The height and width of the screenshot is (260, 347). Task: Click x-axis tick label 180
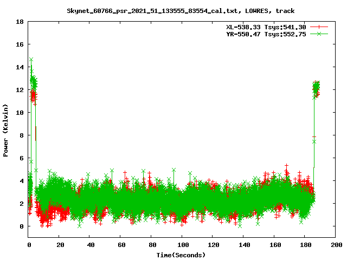306,245
